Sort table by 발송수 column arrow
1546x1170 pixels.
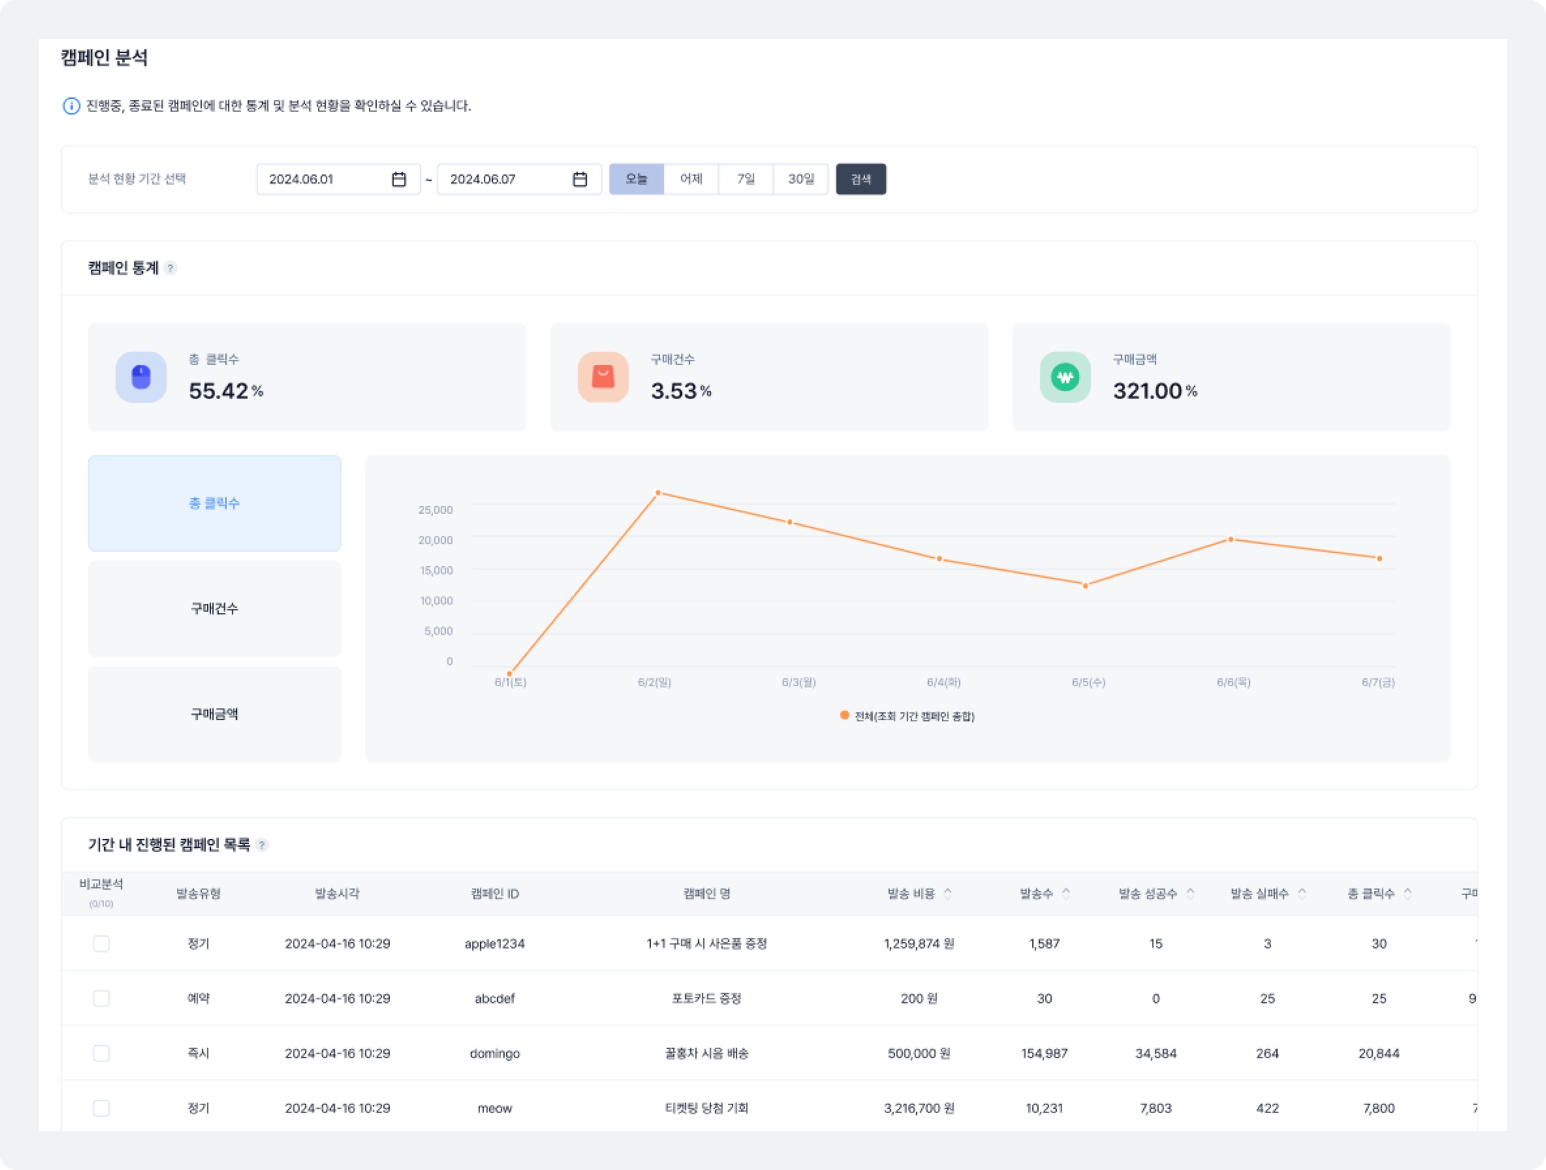1066,893
